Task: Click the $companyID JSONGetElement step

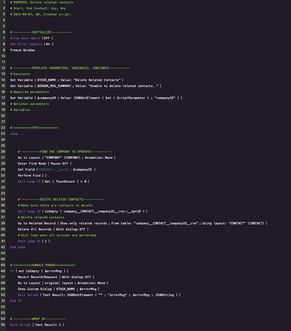Action: click(96, 98)
